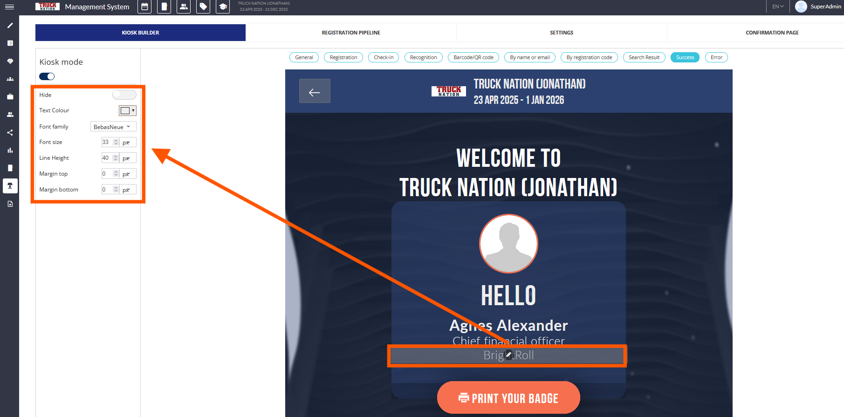
Task: Open the bar chart analytics icon
Action: [x=10, y=150]
